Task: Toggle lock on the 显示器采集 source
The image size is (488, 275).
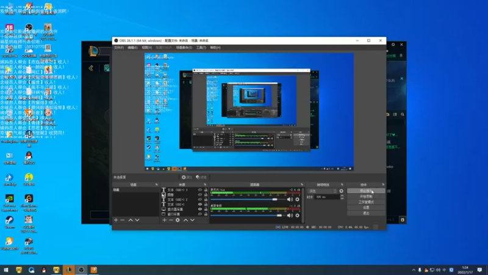Action: pyautogui.click(x=206, y=209)
